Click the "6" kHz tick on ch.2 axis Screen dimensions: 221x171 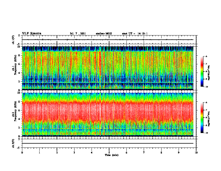tap(19, 110)
